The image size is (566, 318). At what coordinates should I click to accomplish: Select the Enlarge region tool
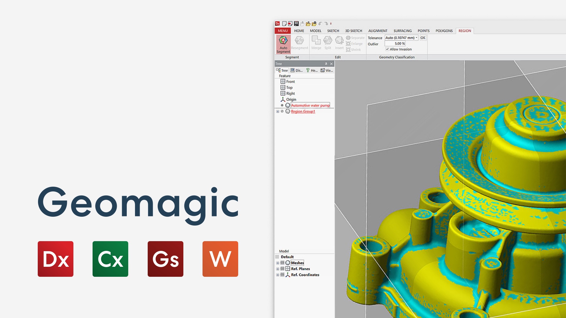coord(349,44)
